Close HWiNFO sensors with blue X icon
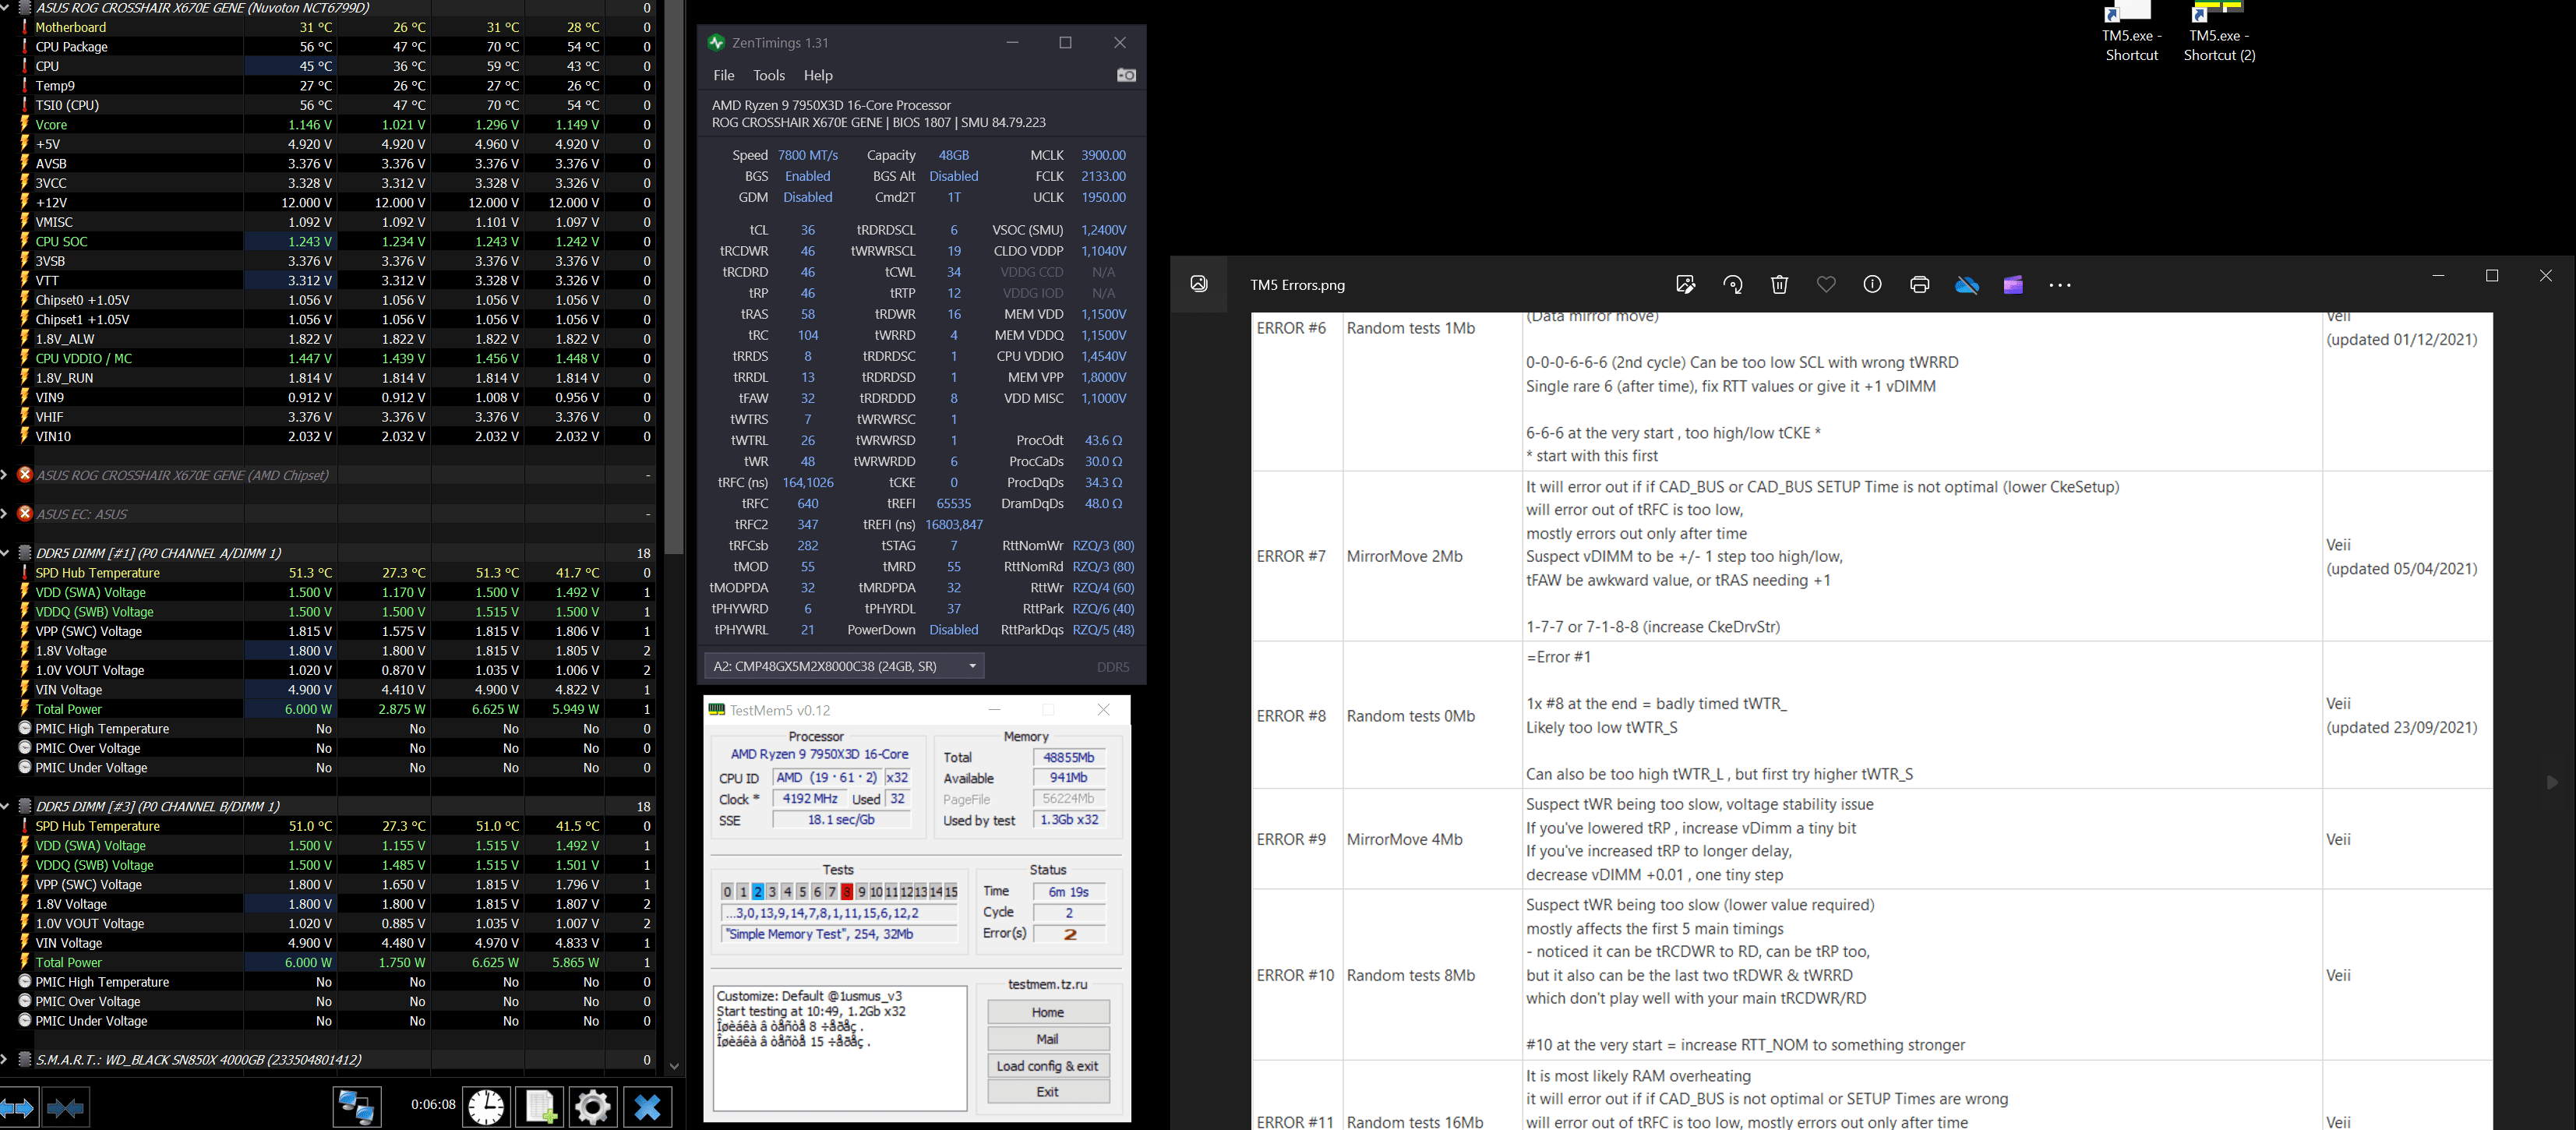The height and width of the screenshot is (1130, 2576). (647, 1107)
